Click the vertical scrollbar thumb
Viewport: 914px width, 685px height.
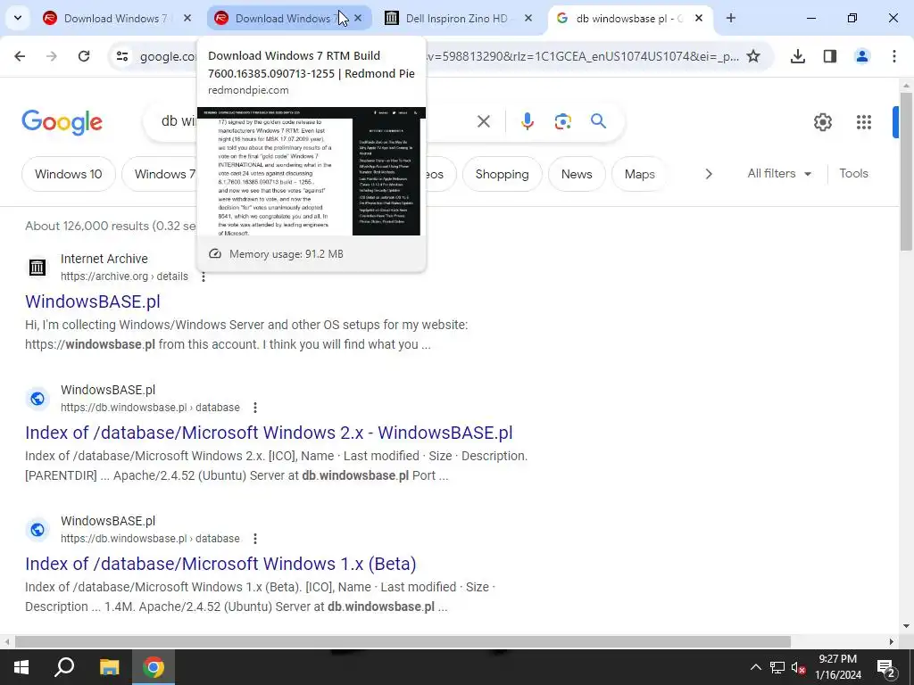tap(906, 171)
